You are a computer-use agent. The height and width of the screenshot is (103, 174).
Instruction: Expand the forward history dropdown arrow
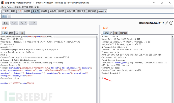[x=35, y=23]
